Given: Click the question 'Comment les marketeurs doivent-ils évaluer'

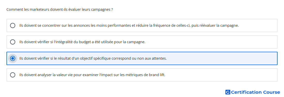Looking at the screenshot, I should click(x=60, y=10).
